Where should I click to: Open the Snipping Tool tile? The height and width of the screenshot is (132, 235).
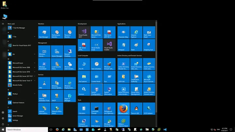tap(149, 45)
